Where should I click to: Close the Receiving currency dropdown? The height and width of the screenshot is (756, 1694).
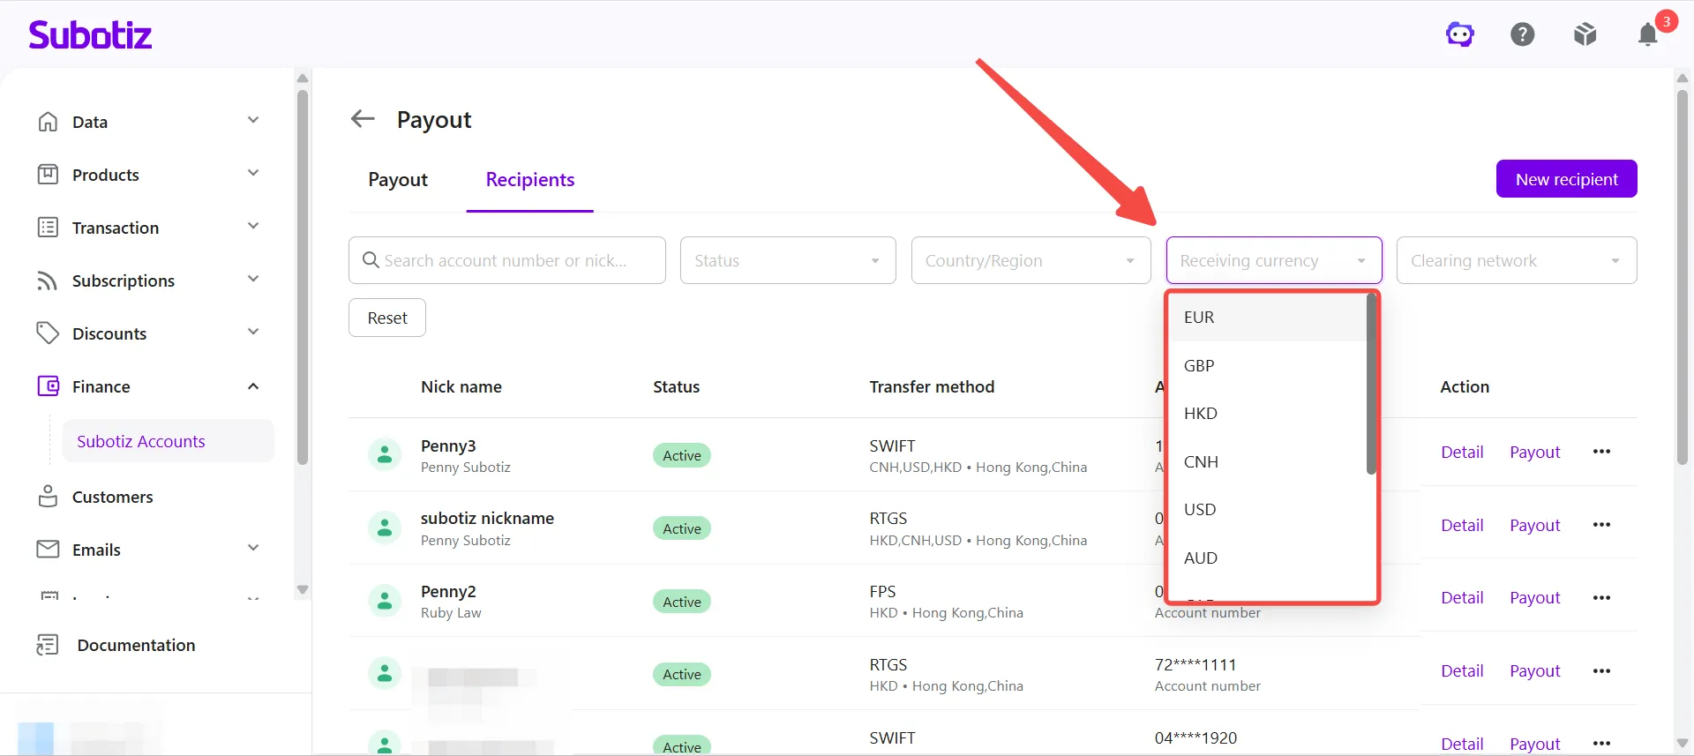coord(1274,260)
